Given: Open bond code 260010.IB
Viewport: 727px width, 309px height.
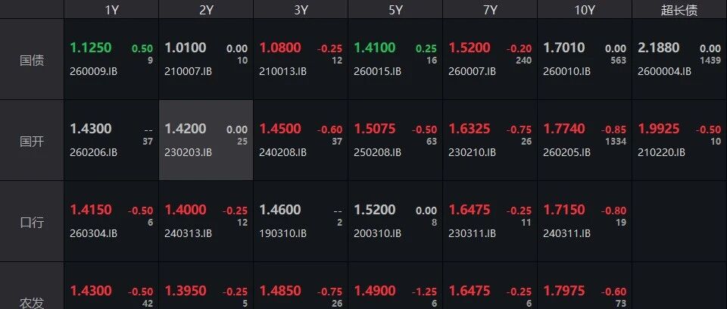Looking at the screenshot, I should click(x=568, y=71).
